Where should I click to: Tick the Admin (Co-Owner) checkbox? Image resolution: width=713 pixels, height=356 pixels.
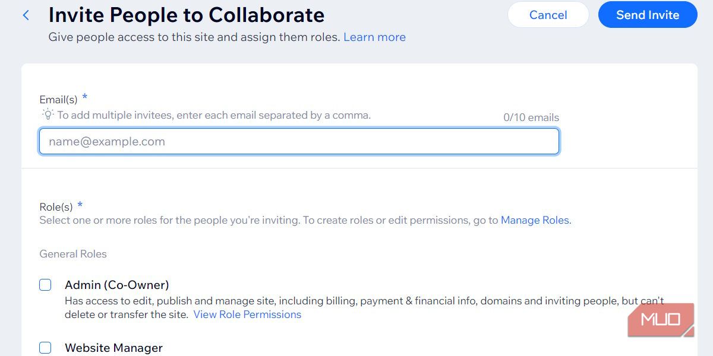tap(45, 285)
